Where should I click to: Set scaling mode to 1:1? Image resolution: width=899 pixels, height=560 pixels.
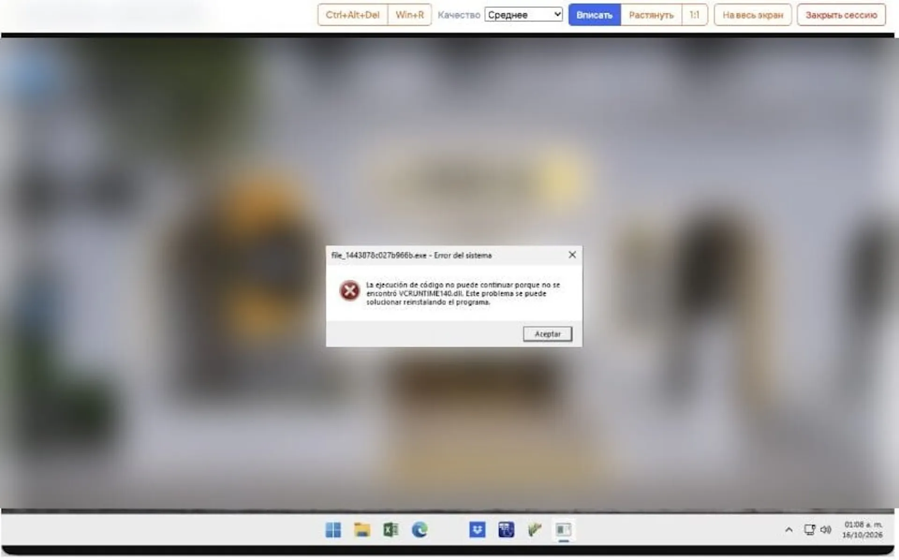point(694,15)
